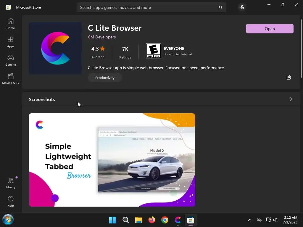The height and width of the screenshot is (227, 303).
Task: Click the Screenshots section heading
Action: 42,99
